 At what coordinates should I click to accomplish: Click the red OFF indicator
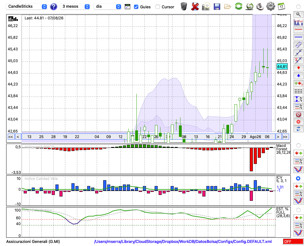pos(293,241)
